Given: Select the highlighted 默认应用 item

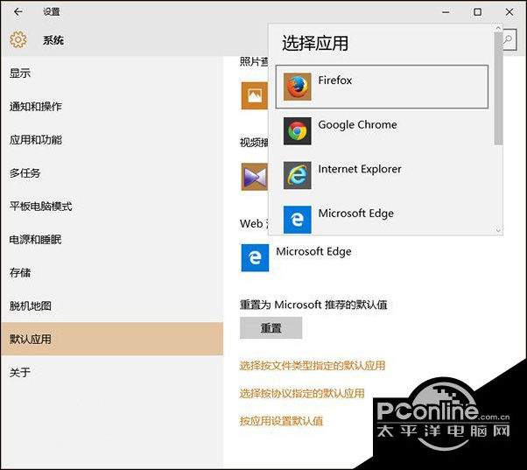Looking at the screenshot, I should point(112,339).
